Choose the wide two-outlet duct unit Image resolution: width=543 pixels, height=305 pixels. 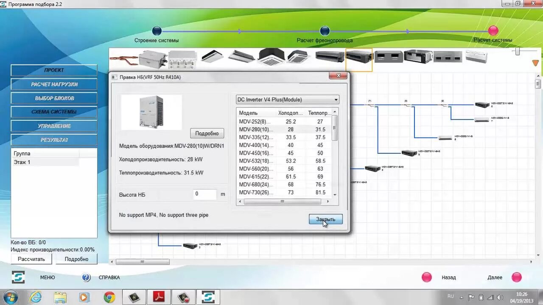tap(388, 56)
